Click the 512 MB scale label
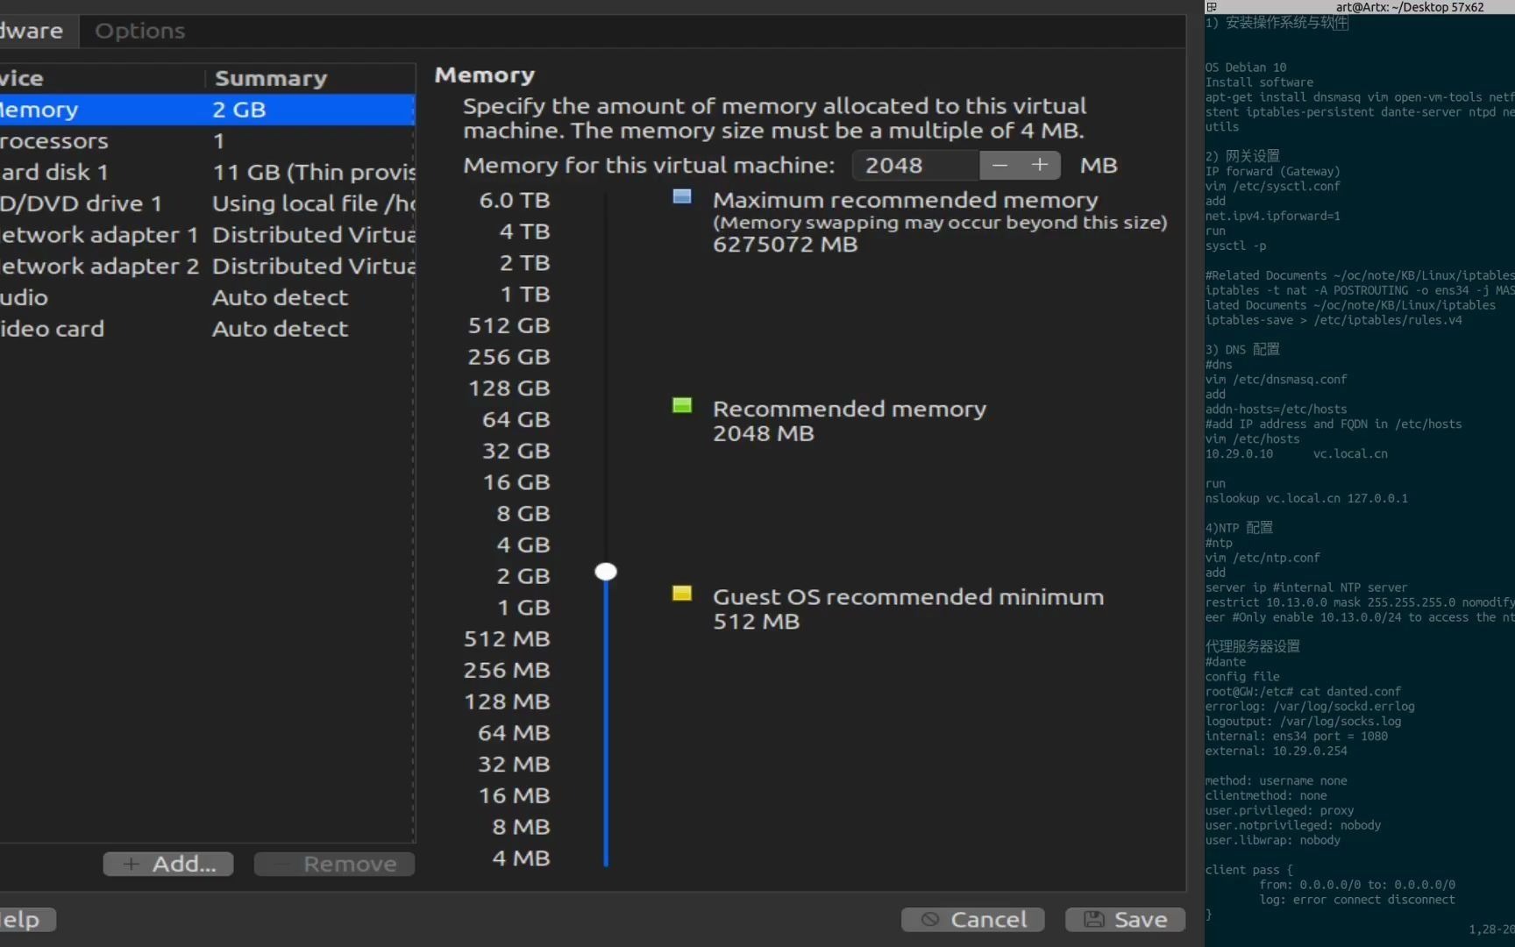 [507, 639]
